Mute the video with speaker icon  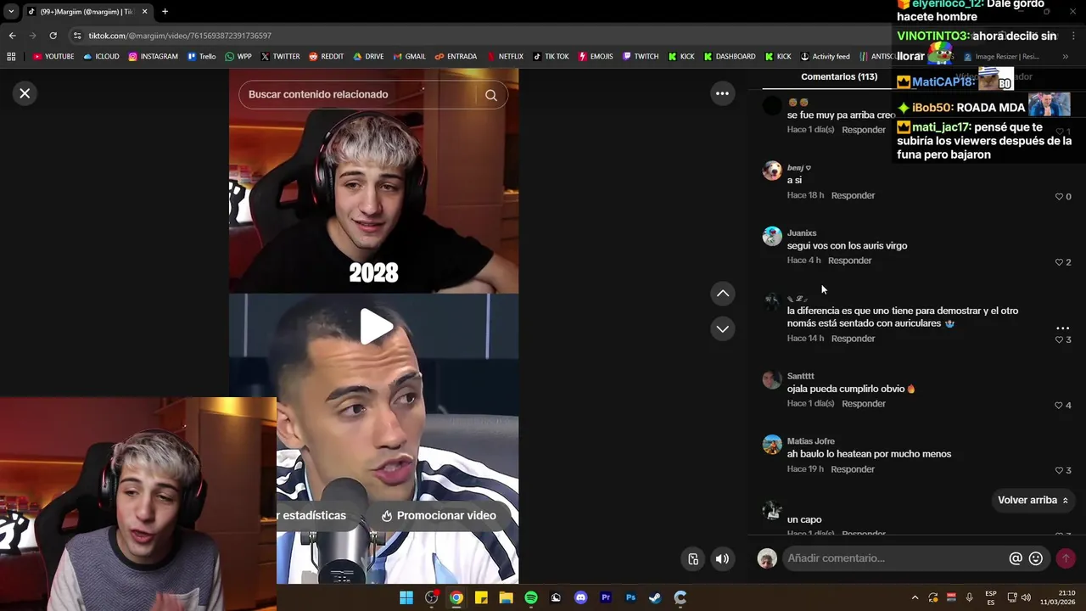pyautogui.click(x=722, y=558)
